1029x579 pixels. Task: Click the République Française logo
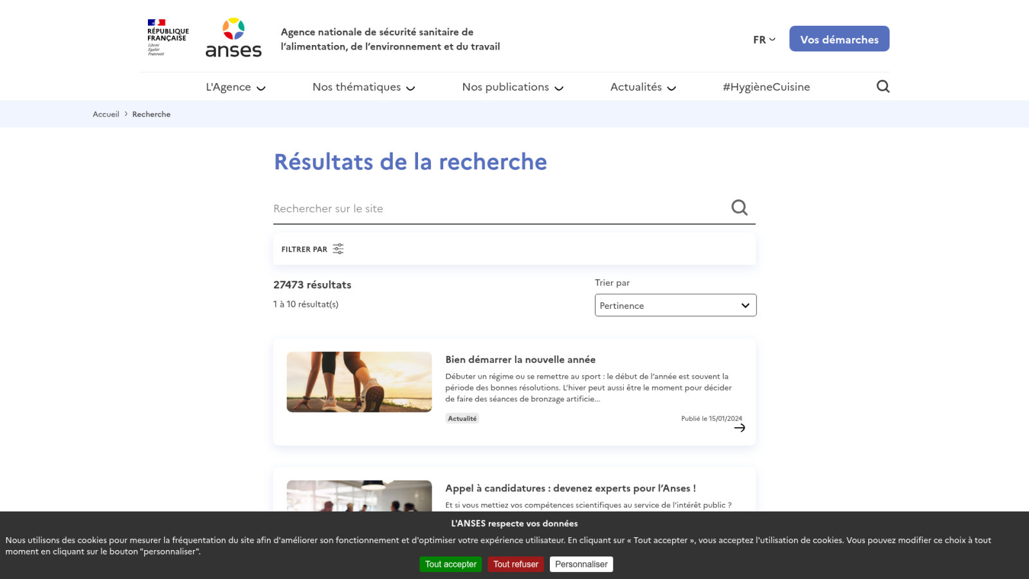point(168,37)
